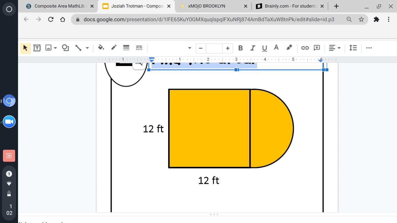Viewport: 397px width, 223px height.
Task: Select the text box tool
Action: coord(37,48)
